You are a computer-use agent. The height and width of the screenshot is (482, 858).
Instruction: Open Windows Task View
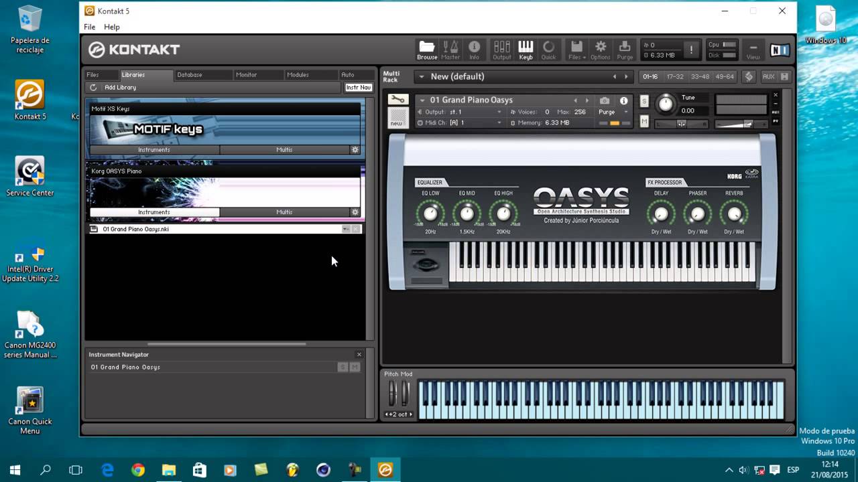click(76, 470)
